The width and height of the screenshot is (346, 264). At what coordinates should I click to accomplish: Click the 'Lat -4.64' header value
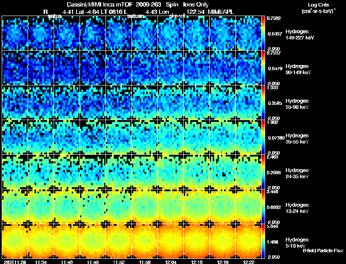tap(88, 12)
